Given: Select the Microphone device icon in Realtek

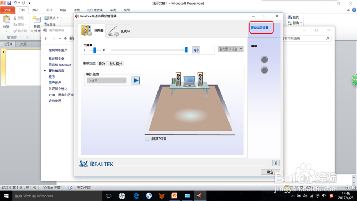Looking at the screenshot, I should [x=113, y=31].
